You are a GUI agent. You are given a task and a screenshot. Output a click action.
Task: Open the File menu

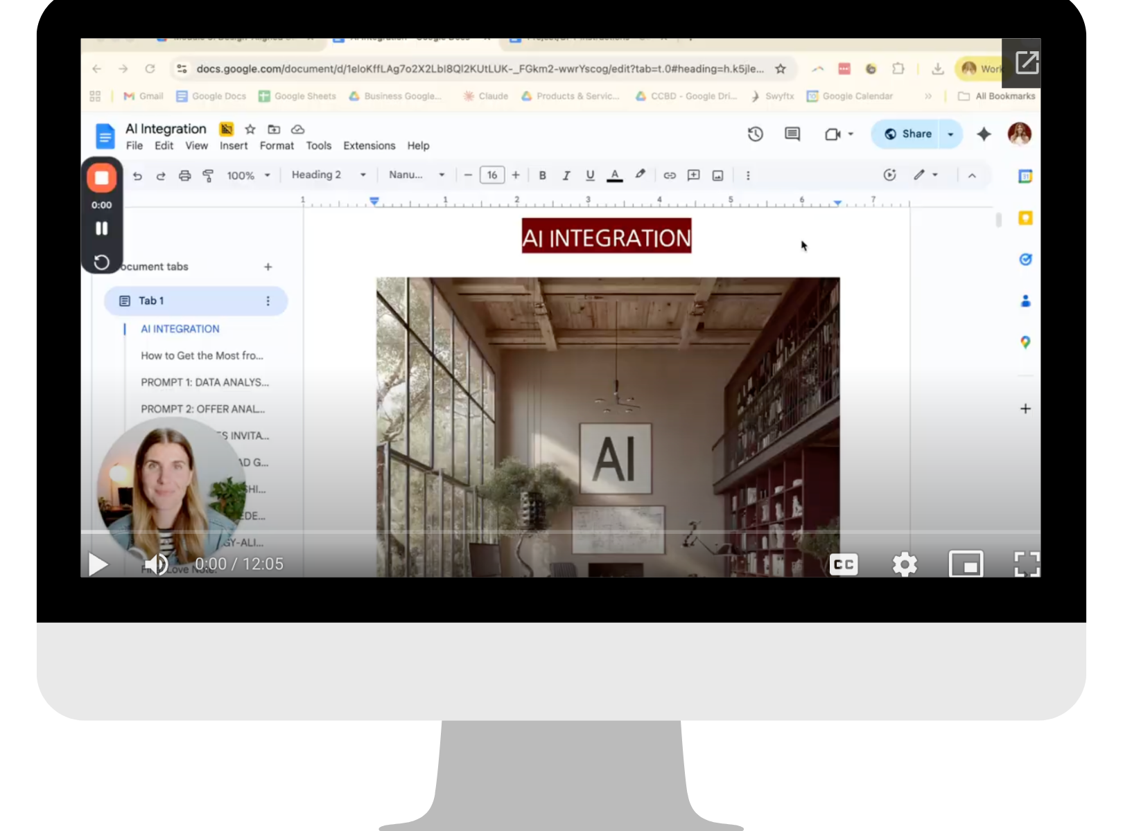click(x=134, y=146)
